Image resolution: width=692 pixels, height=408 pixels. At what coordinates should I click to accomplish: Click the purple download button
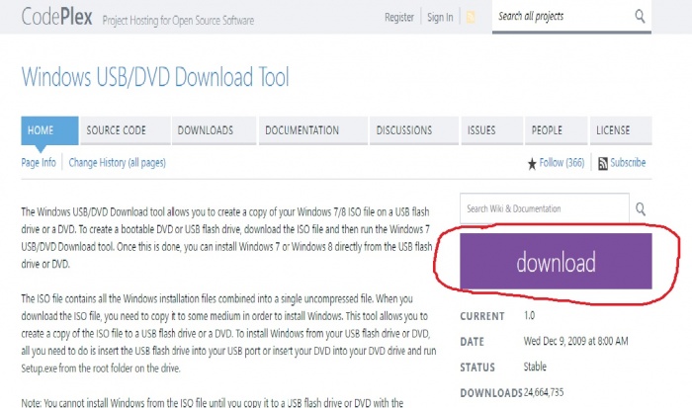[x=556, y=261]
